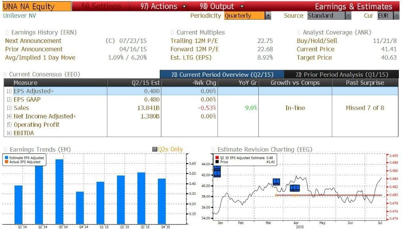Open the Source Standard dropdown arrow
402x229 pixels.
point(348,16)
